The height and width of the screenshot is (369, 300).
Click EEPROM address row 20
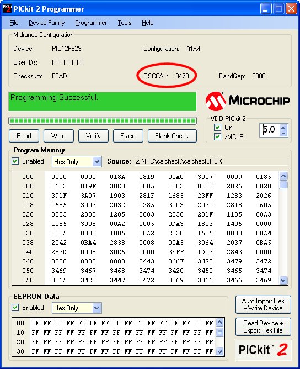(20, 342)
